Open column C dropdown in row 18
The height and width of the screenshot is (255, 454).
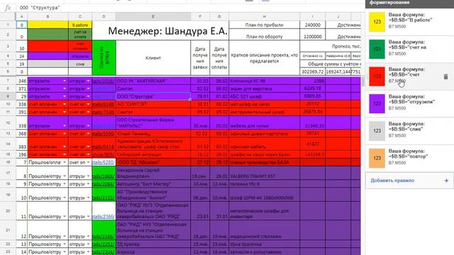tap(88, 184)
